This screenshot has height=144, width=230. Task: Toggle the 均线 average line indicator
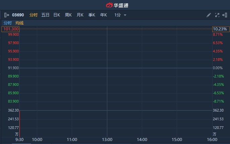[19, 23]
